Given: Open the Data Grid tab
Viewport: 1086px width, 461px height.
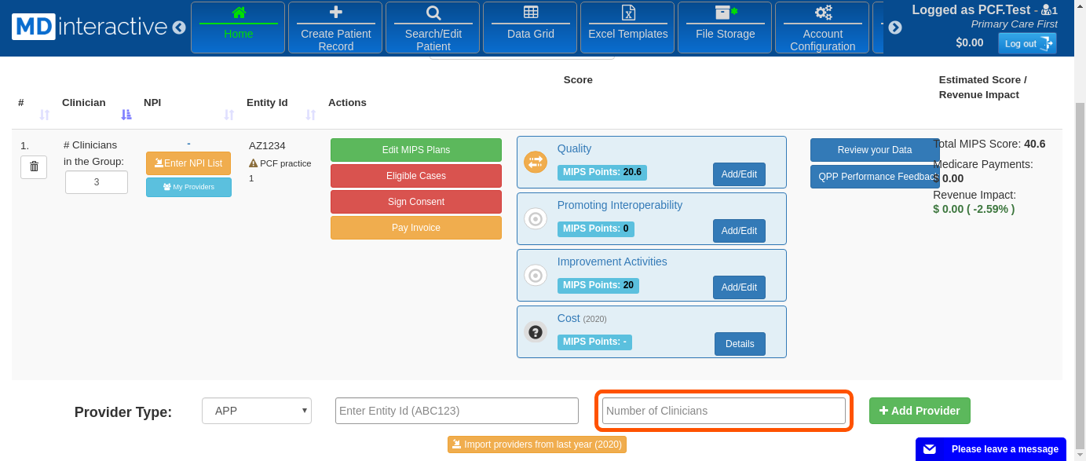Looking at the screenshot, I should coord(530,27).
